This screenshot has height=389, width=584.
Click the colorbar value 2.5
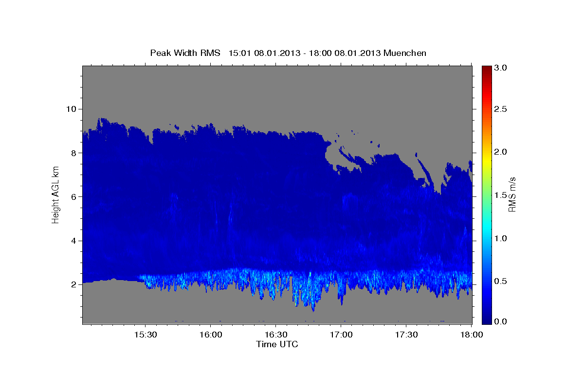501,109
